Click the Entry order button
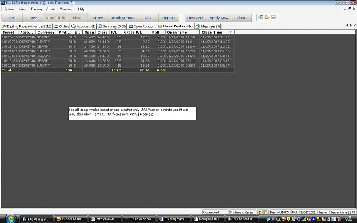The image size is (357, 223). pos(98,18)
